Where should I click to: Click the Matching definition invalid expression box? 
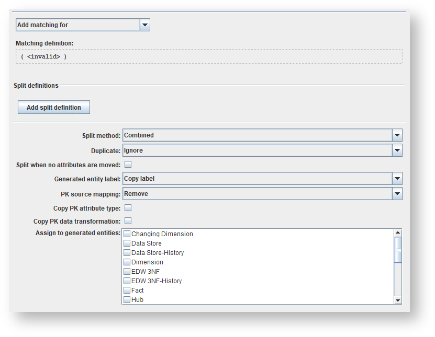[209, 56]
